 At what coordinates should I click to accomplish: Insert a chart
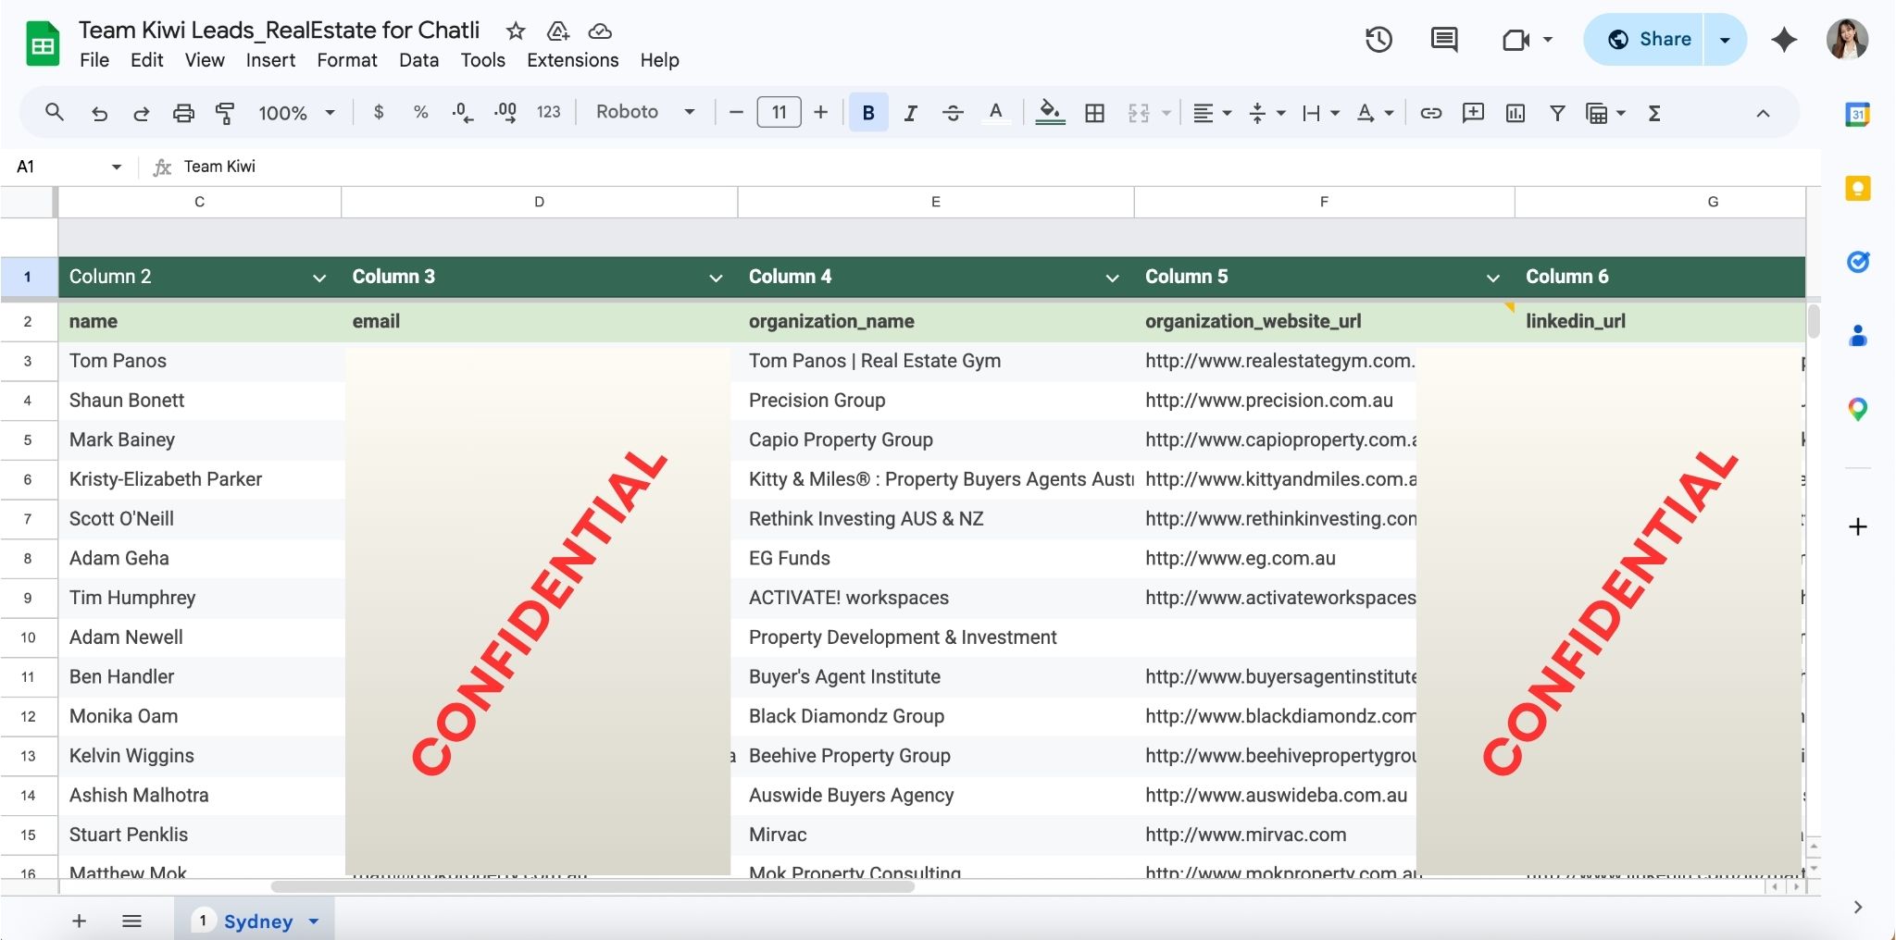coord(1516,113)
